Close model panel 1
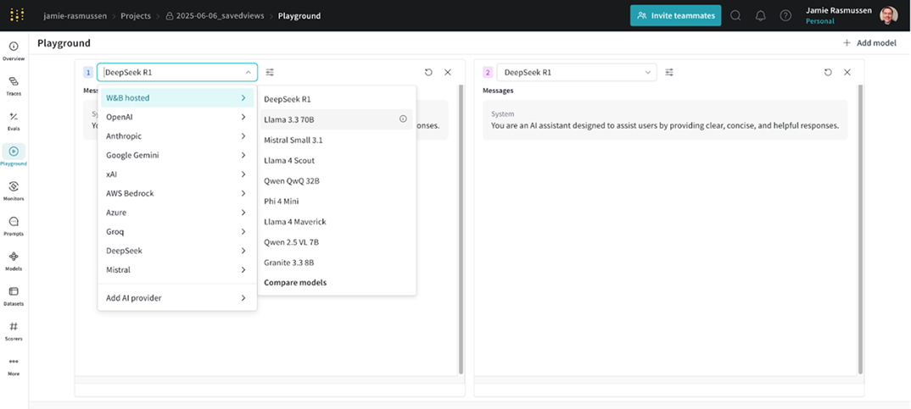 click(x=447, y=73)
